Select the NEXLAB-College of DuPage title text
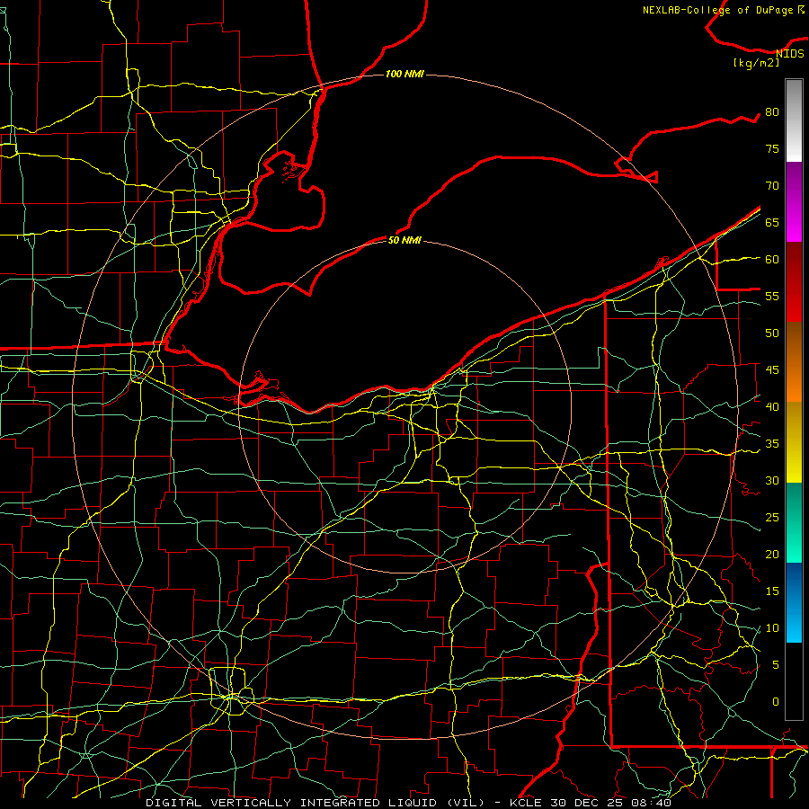The image size is (809, 809). [717, 10]
